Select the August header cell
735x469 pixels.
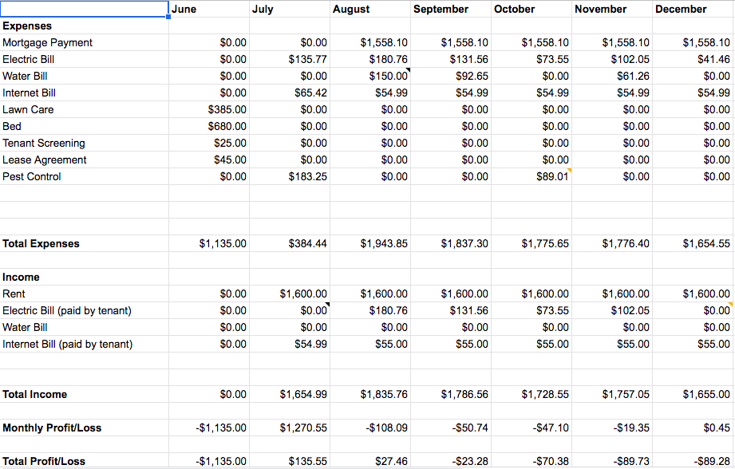pyautogui.click(x=370, y=9)
